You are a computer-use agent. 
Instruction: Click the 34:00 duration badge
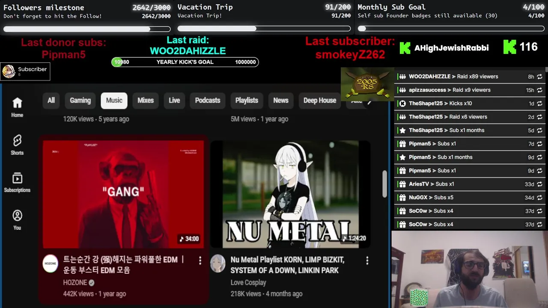(189, 239)
